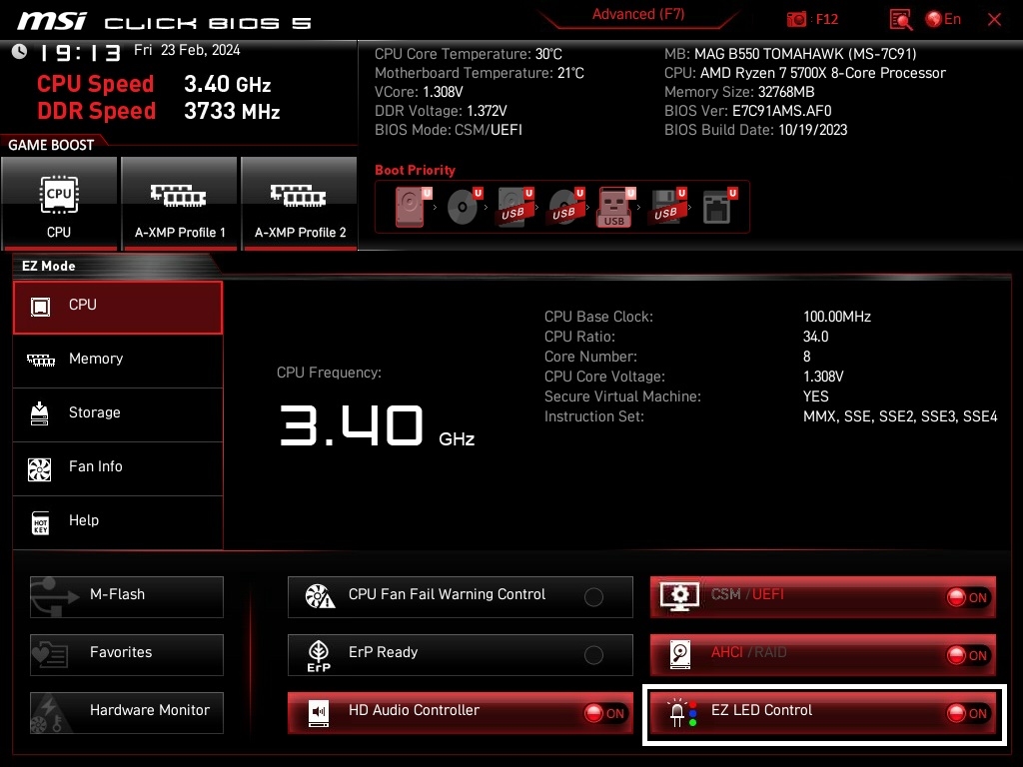Open the Memory tab
Screen dimensions: 1023x767
point(118,361)
